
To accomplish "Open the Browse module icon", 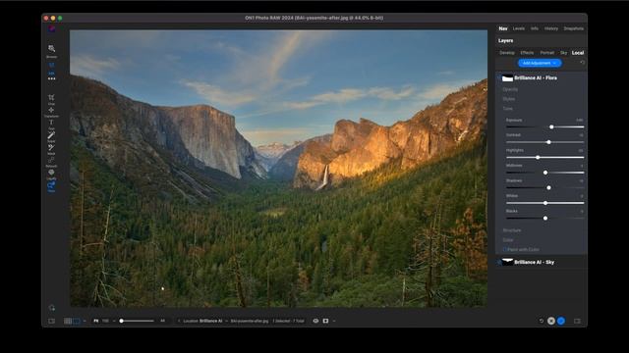I will point(51,49).
